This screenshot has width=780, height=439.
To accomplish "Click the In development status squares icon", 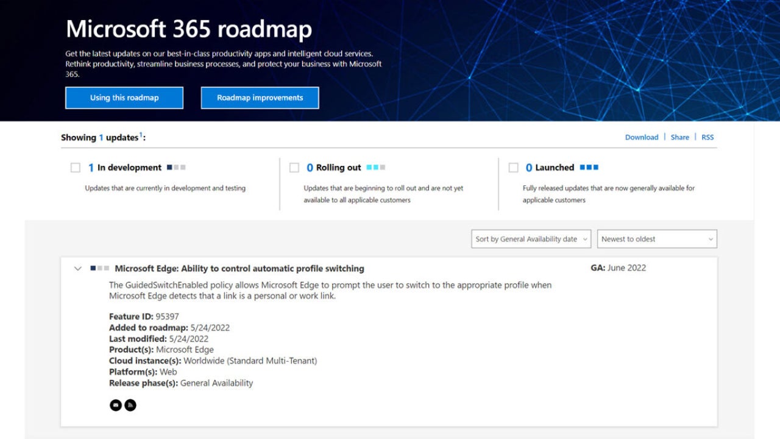I will click(x=176, y=167).
